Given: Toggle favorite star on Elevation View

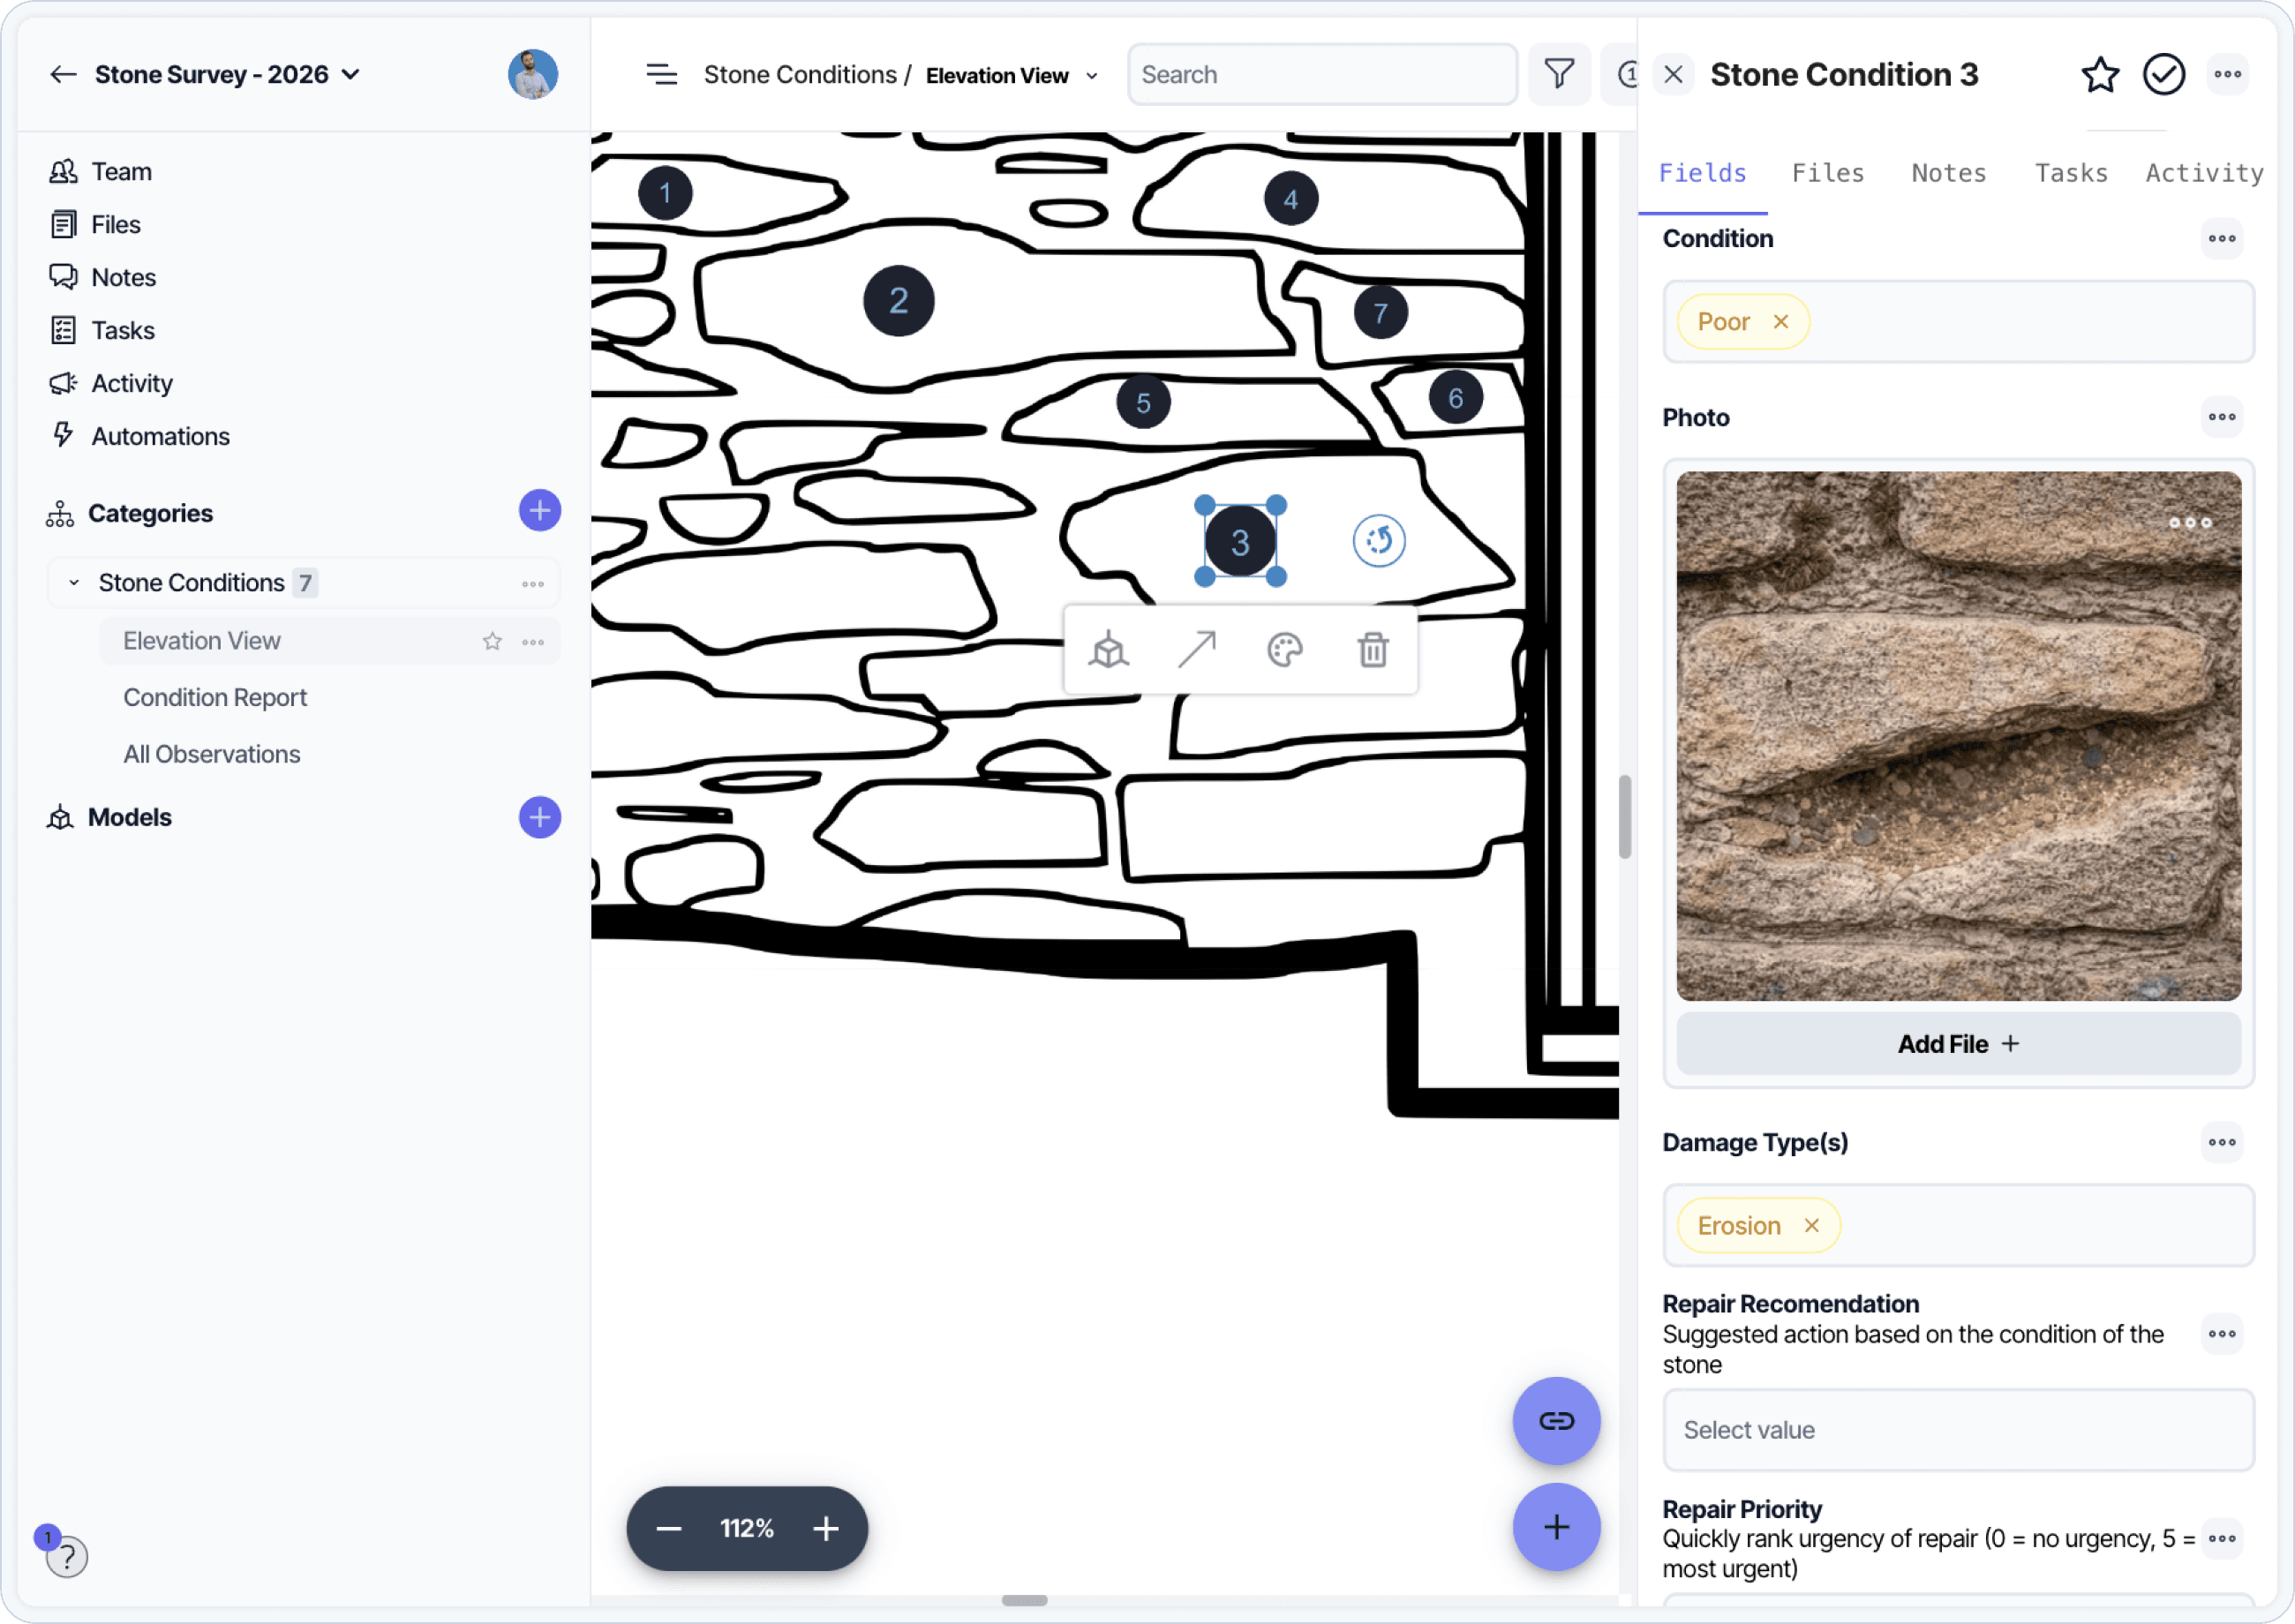Looking at the screenshot, I should [492, 641].
